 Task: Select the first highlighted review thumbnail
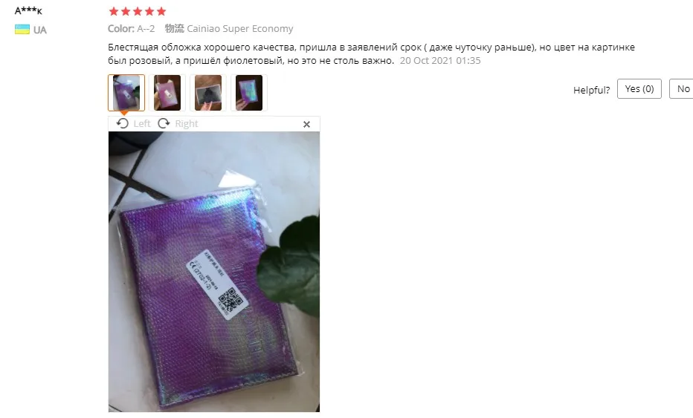pos(126,93)
